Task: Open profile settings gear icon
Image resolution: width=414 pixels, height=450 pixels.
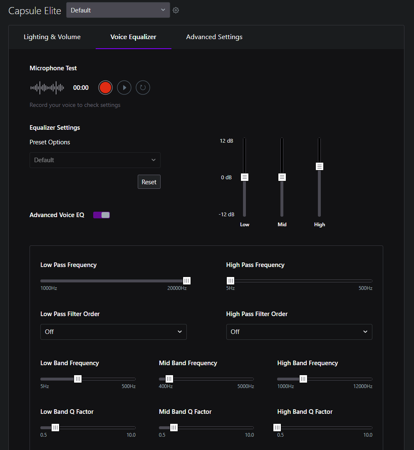Action: [176, 10]
